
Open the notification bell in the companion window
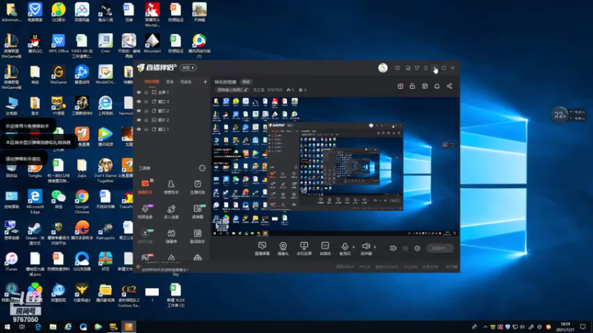(x=437, y=86)
